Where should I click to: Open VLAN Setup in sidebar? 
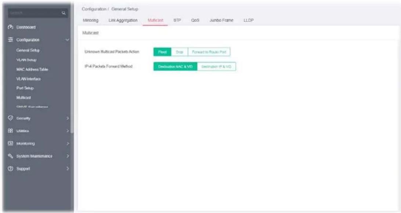[26, 60]
